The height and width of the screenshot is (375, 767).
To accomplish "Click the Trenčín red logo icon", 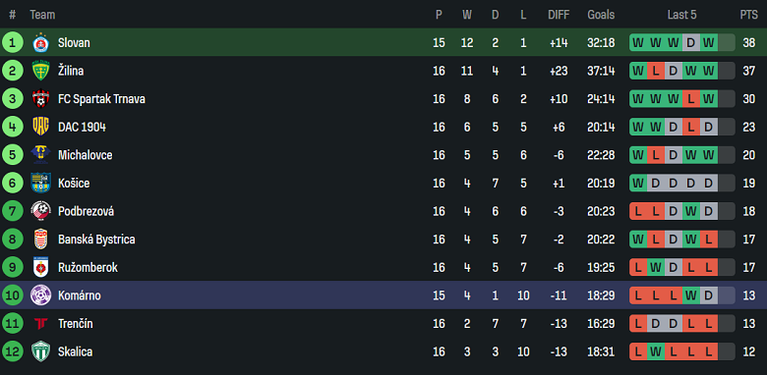I will 40,324.
